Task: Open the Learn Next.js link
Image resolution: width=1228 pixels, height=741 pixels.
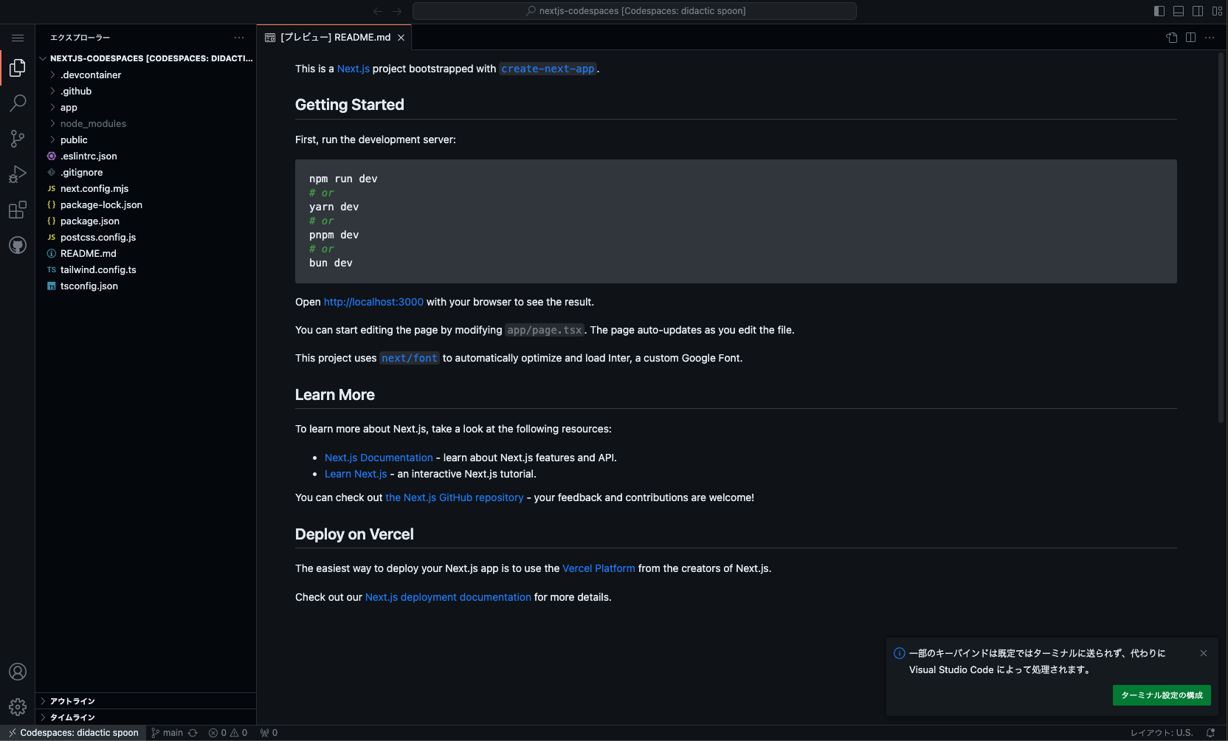Action: point(356,474)
